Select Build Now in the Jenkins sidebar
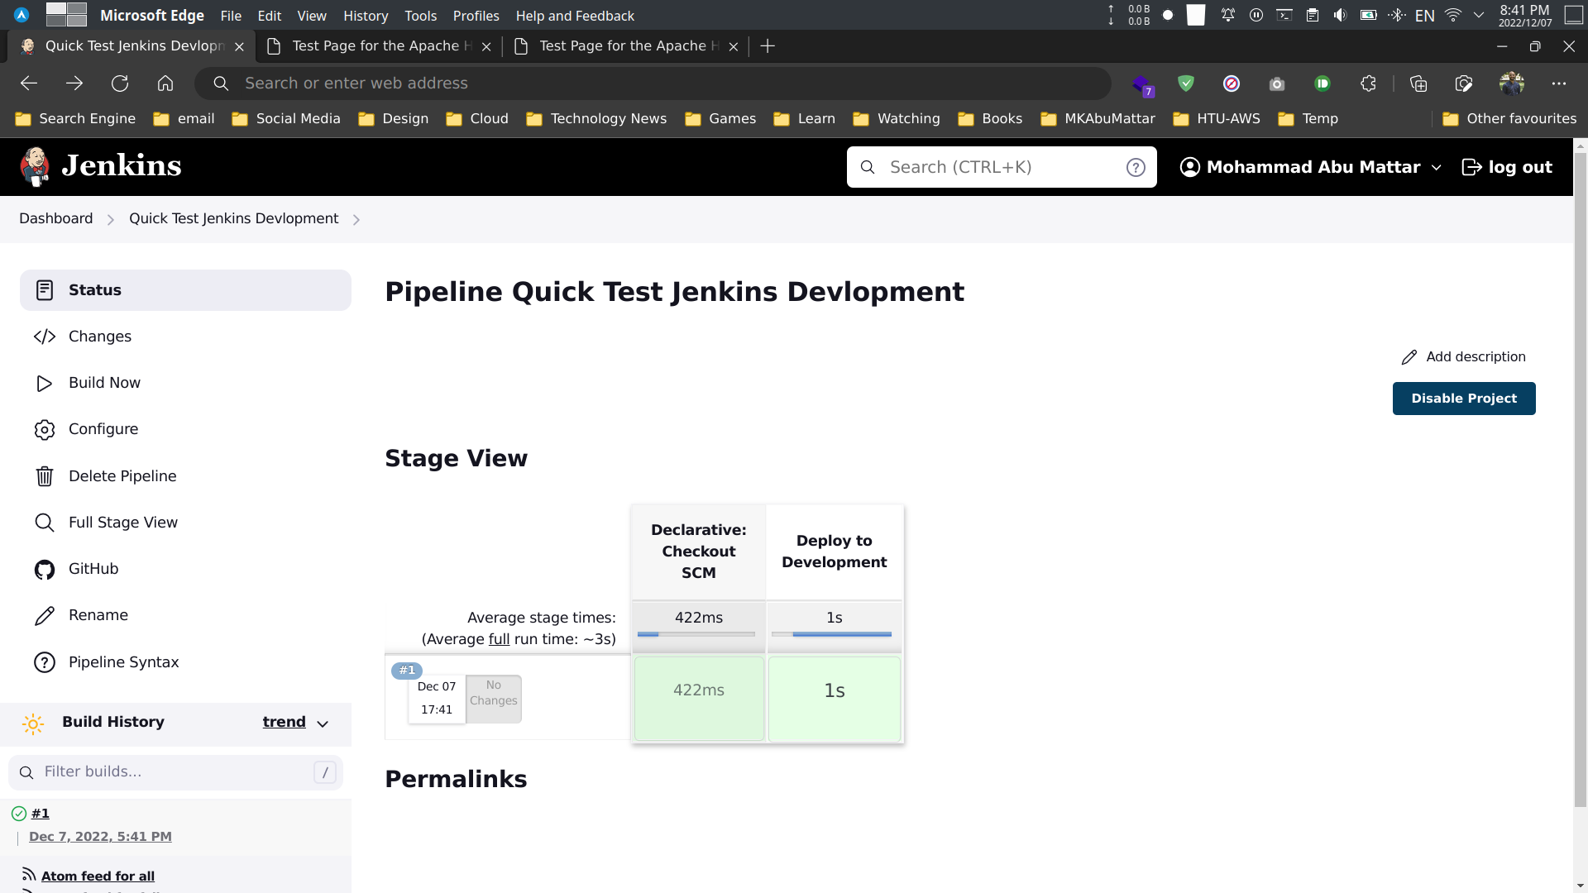Screen dimensions: 1588x893 click(104, 383)
